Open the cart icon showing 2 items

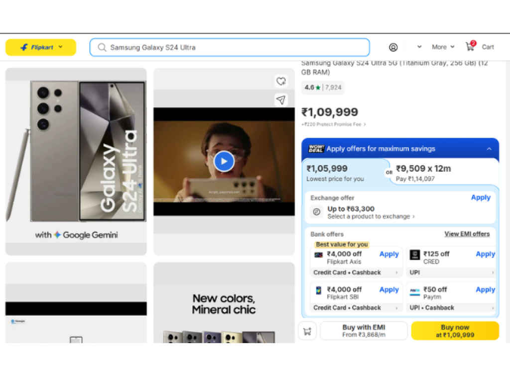pos(470,46)
